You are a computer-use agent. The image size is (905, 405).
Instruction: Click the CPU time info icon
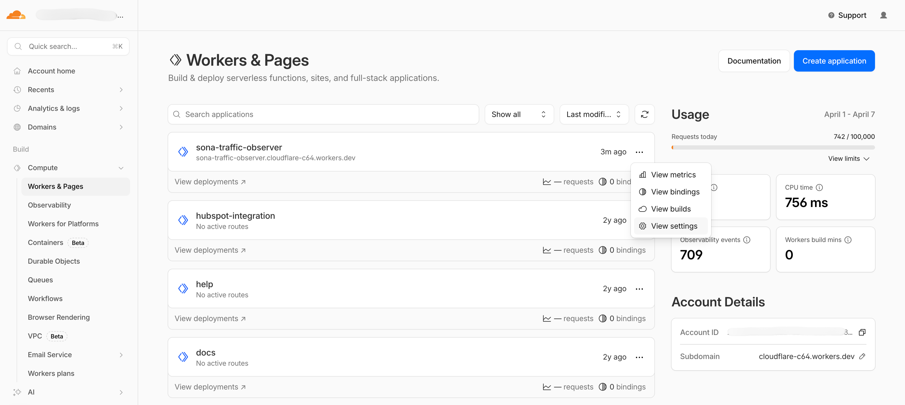(820, 187)
